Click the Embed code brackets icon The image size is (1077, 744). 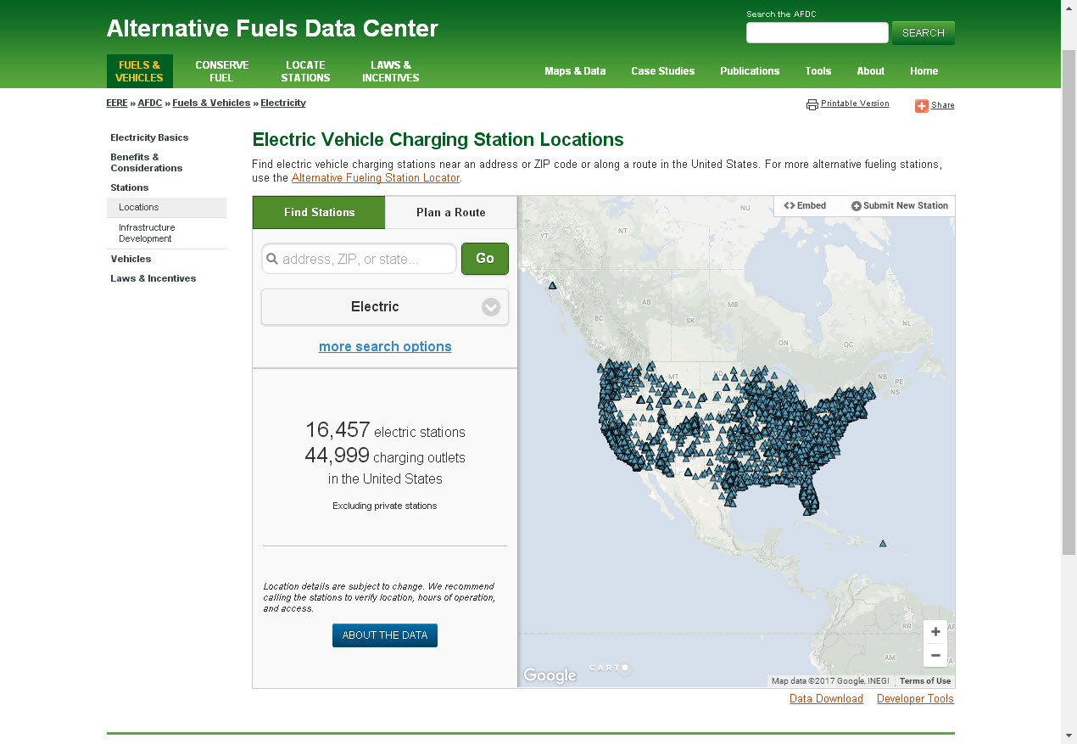[x=790, y=205]
